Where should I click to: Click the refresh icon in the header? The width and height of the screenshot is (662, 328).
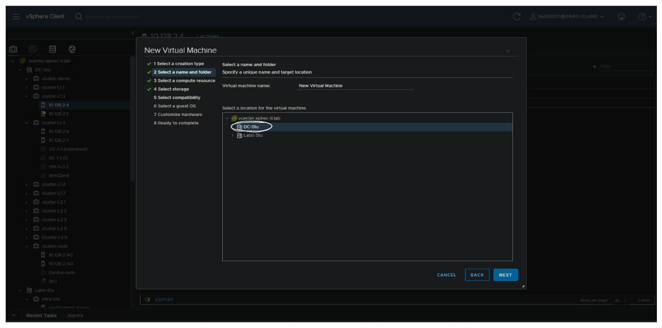(516, 17)
